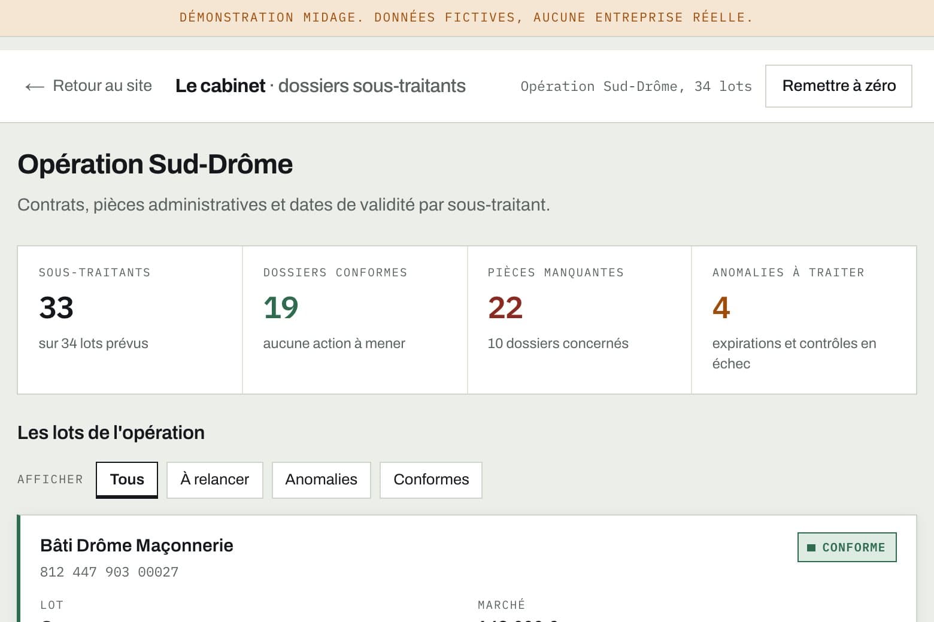The image size is (934, 622).
Task: Click the subtitle starting with Contrats, pièces administratives
Action: click(x=284, y=205)
